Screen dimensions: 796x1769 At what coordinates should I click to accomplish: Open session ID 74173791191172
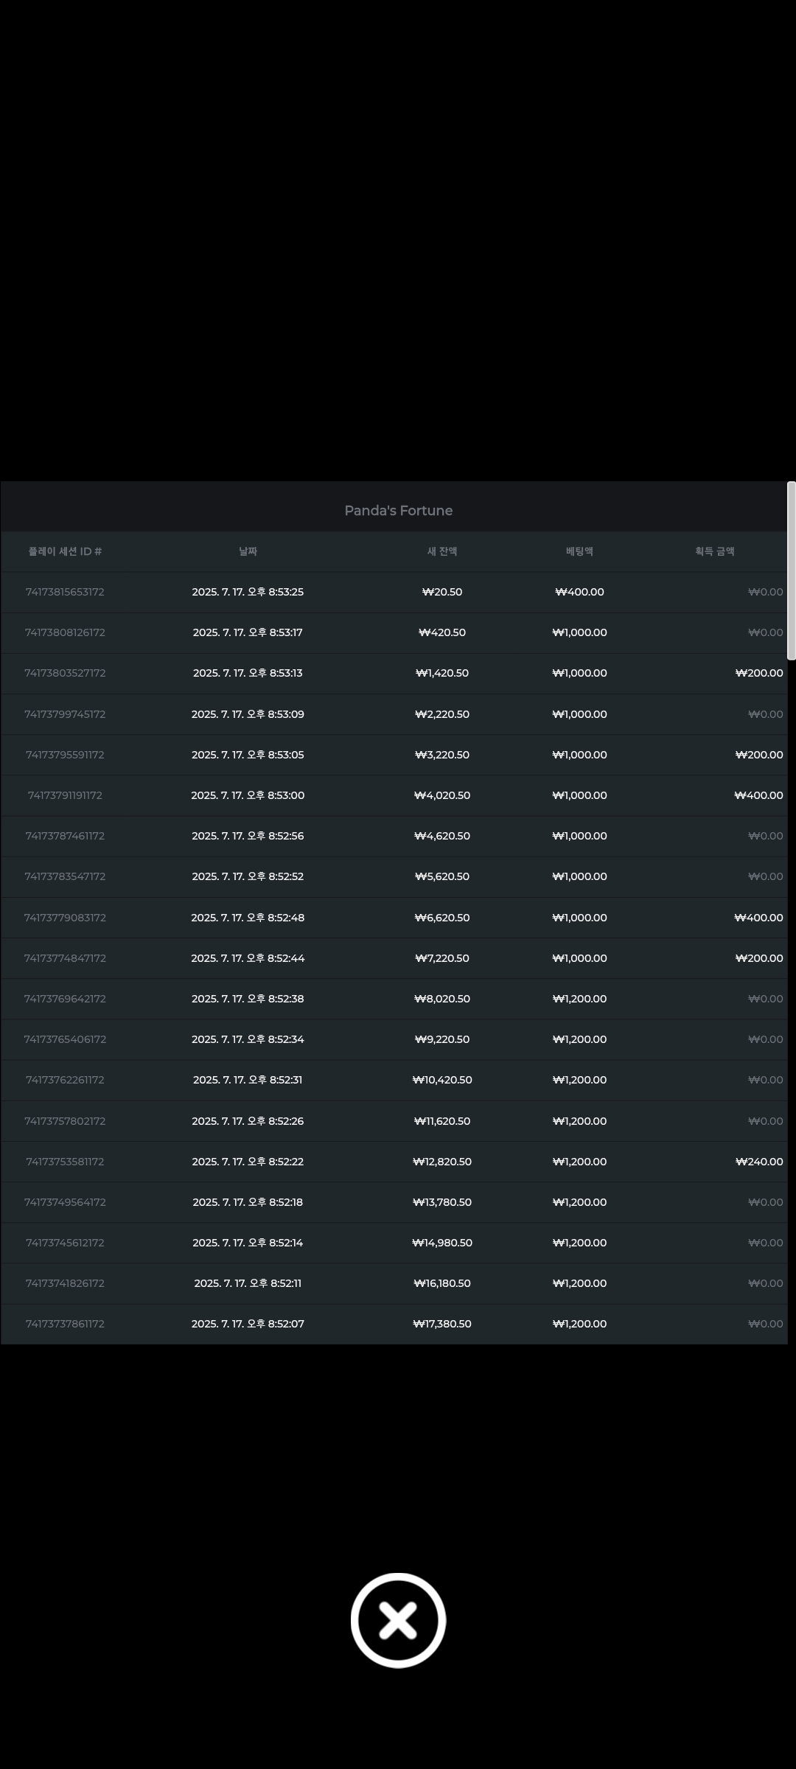pos(65,795)
